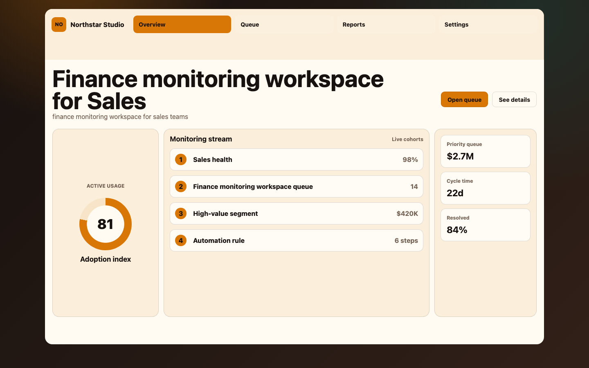Click the 6 steps value
Image resolution: width=589 pixels, height=368 pixels.
point(406,240)
